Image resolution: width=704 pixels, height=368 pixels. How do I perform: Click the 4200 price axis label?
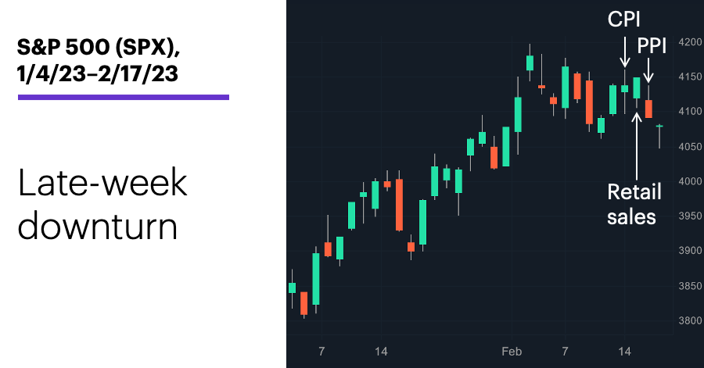click(x=690, y=42)
